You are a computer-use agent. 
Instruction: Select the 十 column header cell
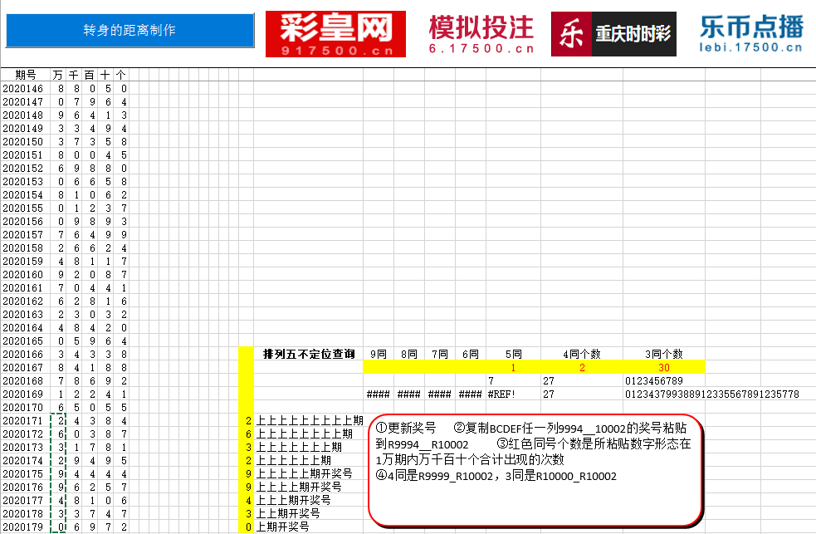pyautogui.click(x=105, y=75)
